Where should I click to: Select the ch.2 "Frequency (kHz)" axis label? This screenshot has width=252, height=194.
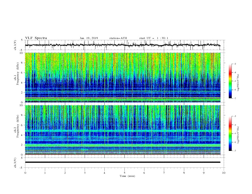(18, 126)
